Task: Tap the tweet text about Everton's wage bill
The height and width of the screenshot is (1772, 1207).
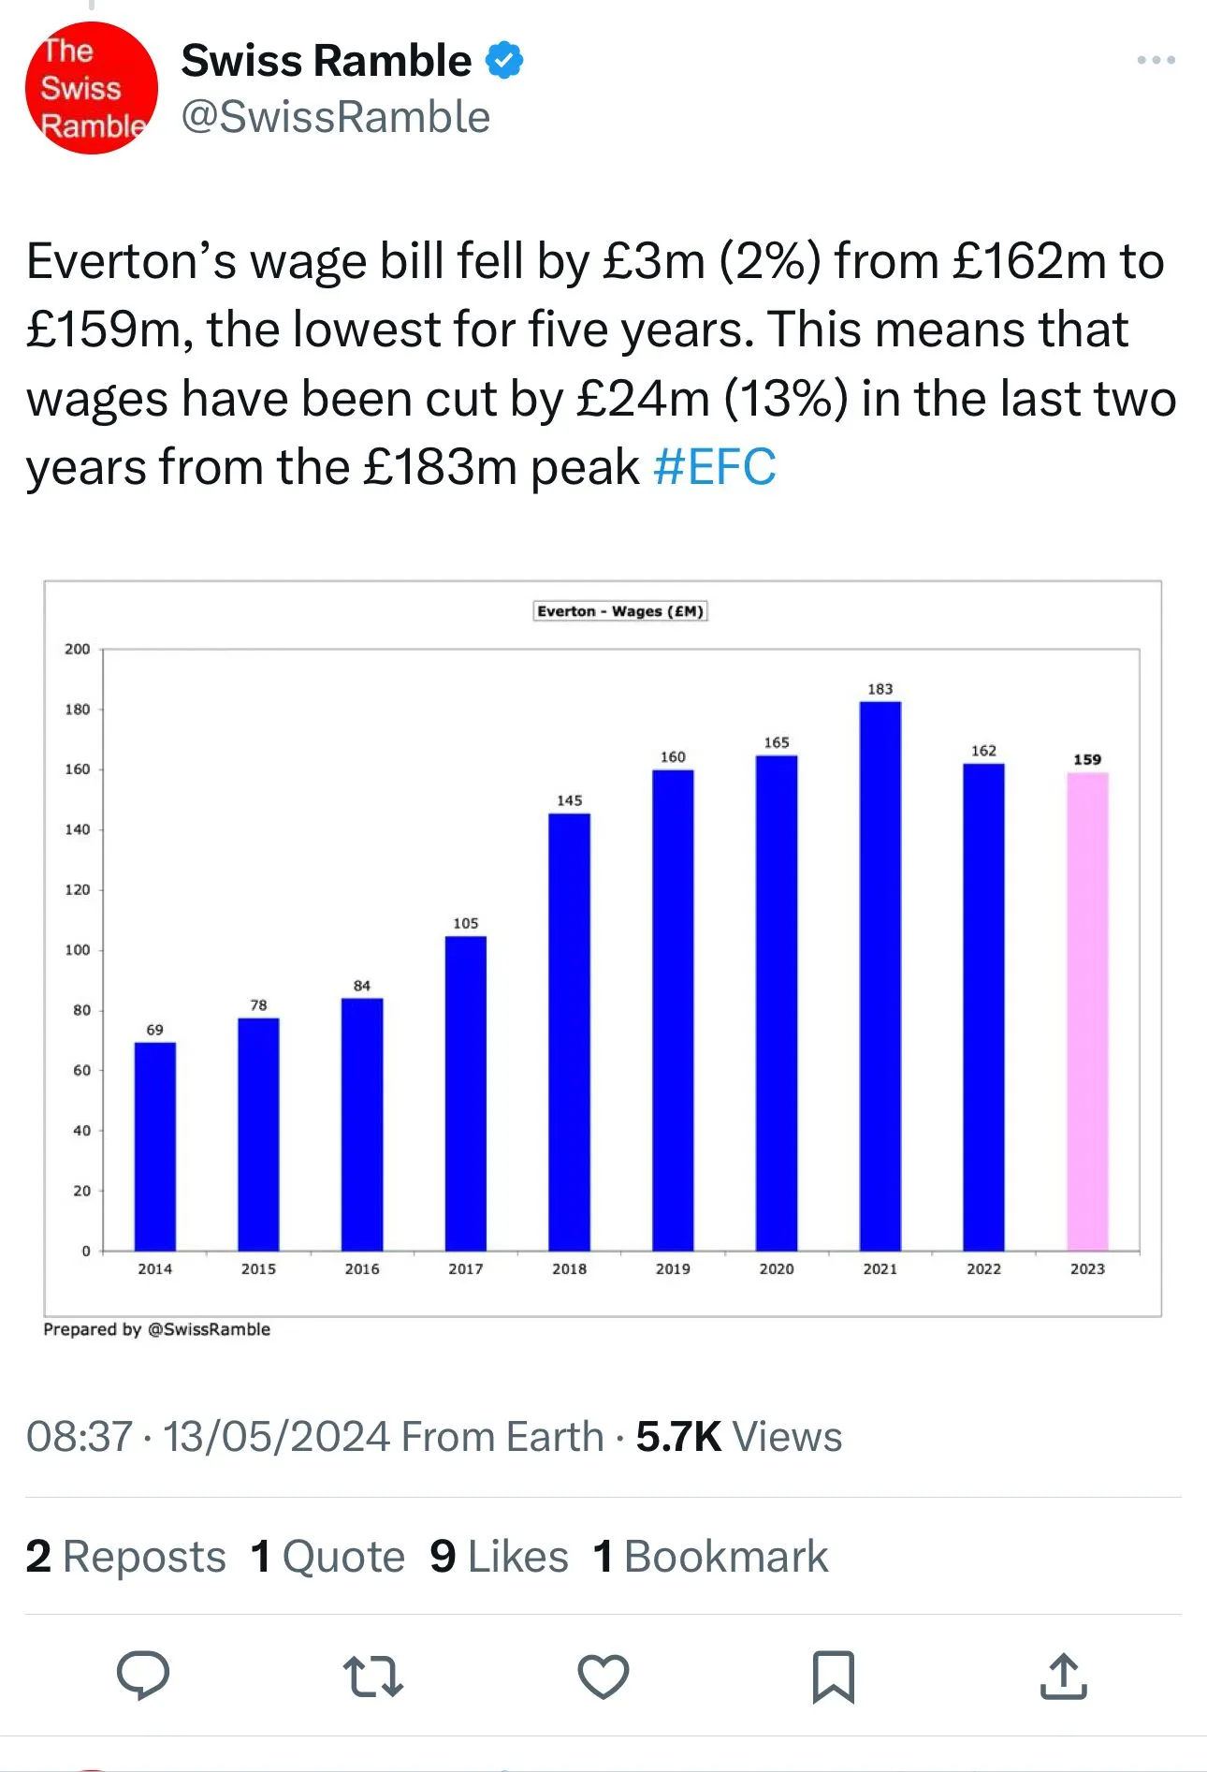Action: [599, 364]
